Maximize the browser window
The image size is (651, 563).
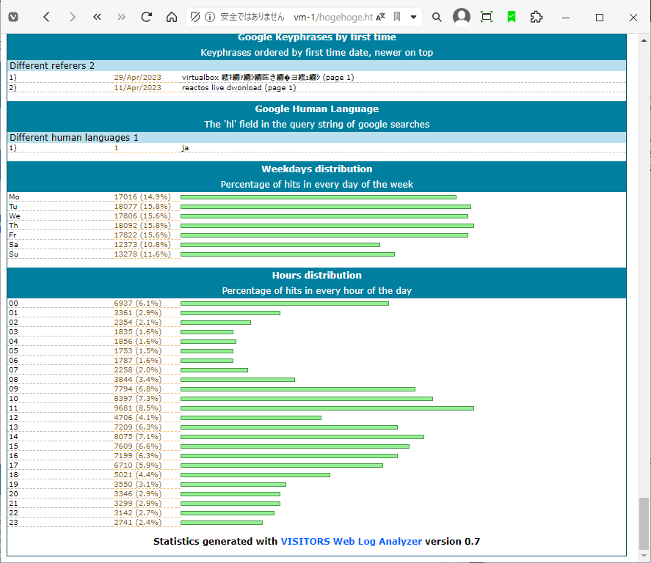(600, 18)
